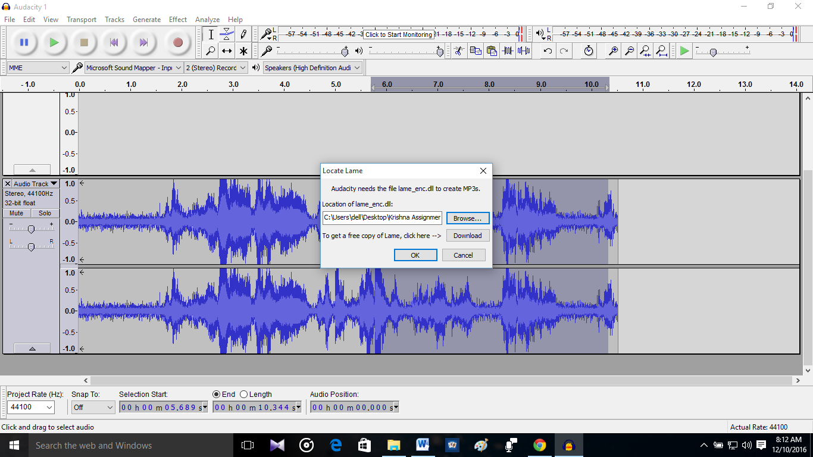Viewport: 813px width, 457px height.
Task: Click the Undo arrow icon
Action: tap(548, 51)
